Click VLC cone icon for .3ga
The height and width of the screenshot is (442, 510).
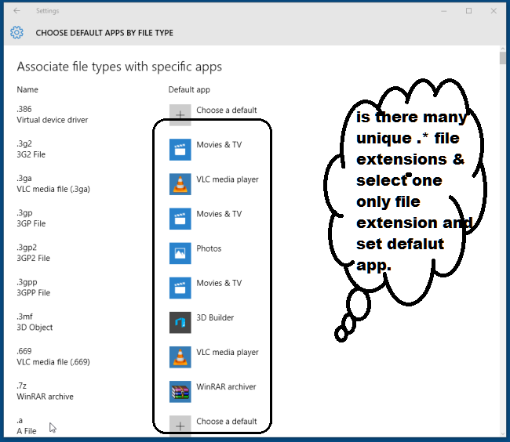[x=180, y=184]
